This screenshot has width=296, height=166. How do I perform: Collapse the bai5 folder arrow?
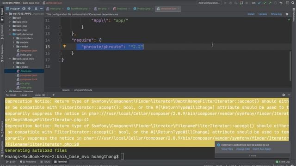pyautogui.click(x=10, y=34)
